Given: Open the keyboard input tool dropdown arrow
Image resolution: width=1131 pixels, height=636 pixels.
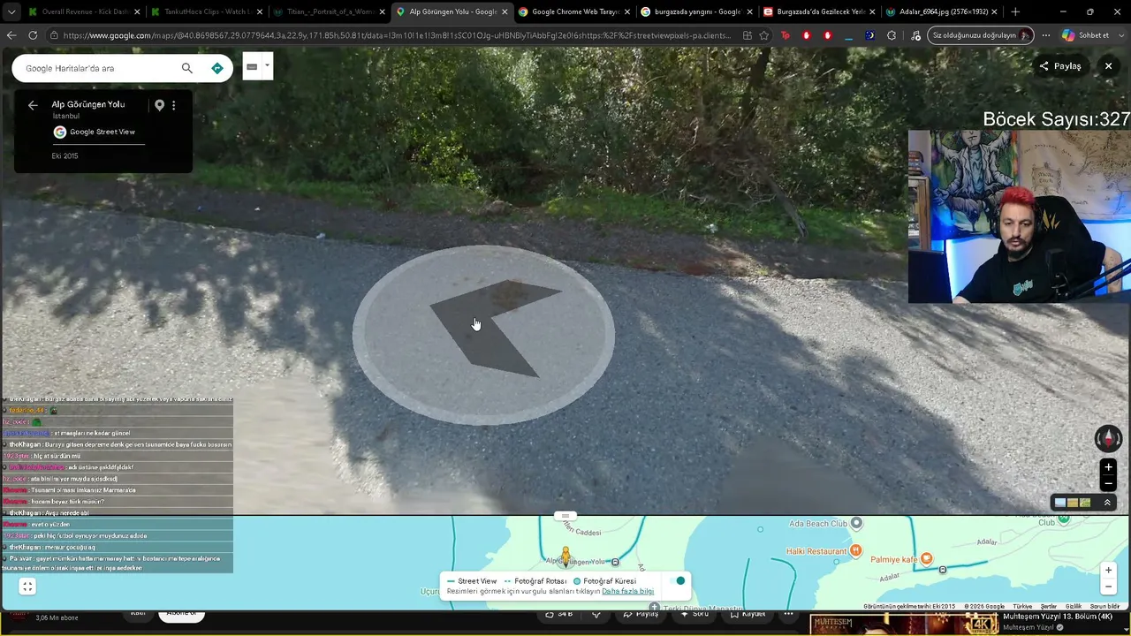Looking at the screenshot, I should (267, 65).
